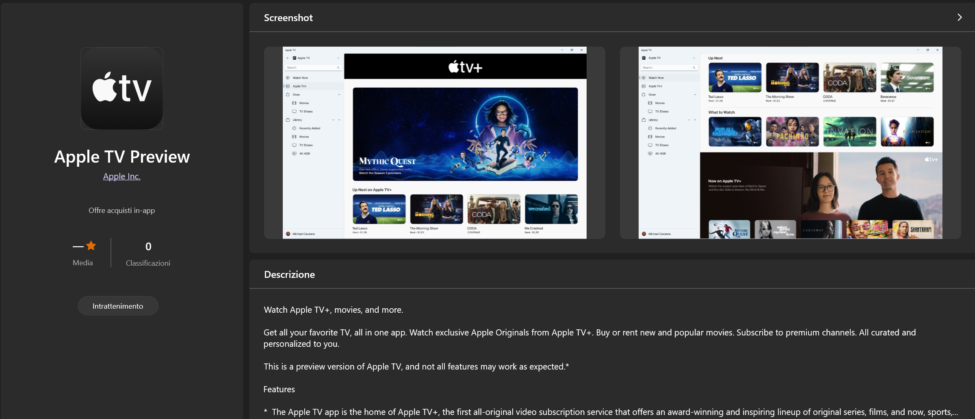Select the Intrattenimento category button

(x=118, y=306)
